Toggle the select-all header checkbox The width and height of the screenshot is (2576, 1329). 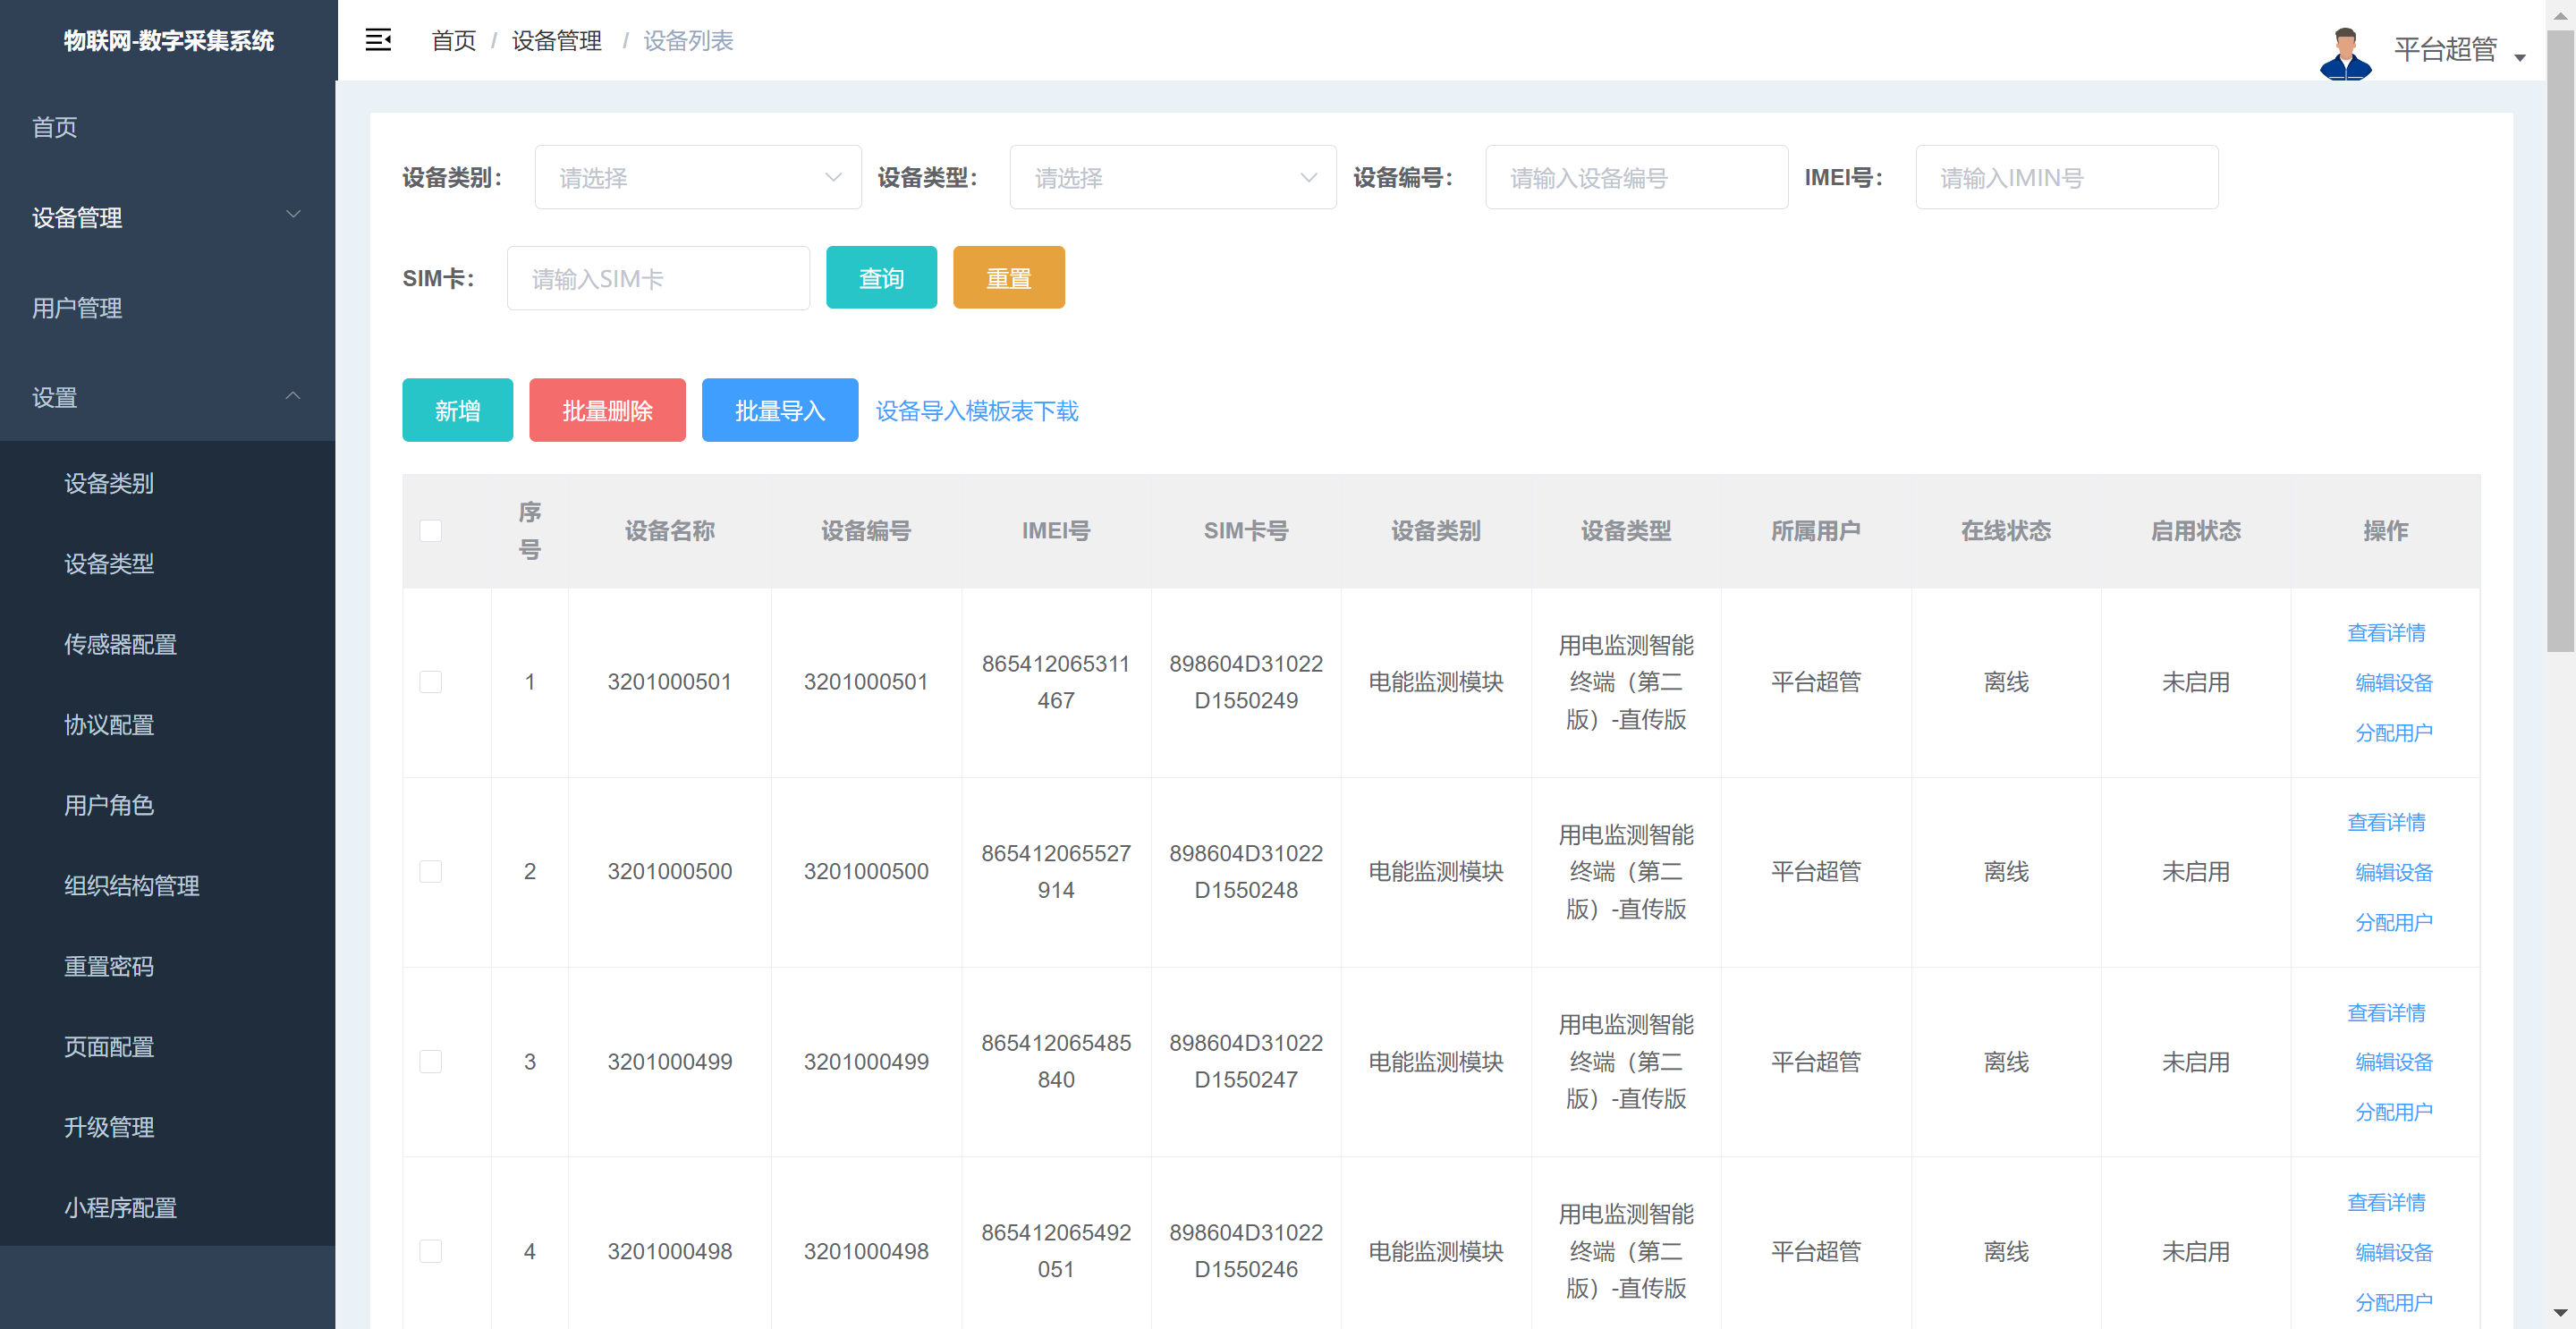[x=431, y=530]
